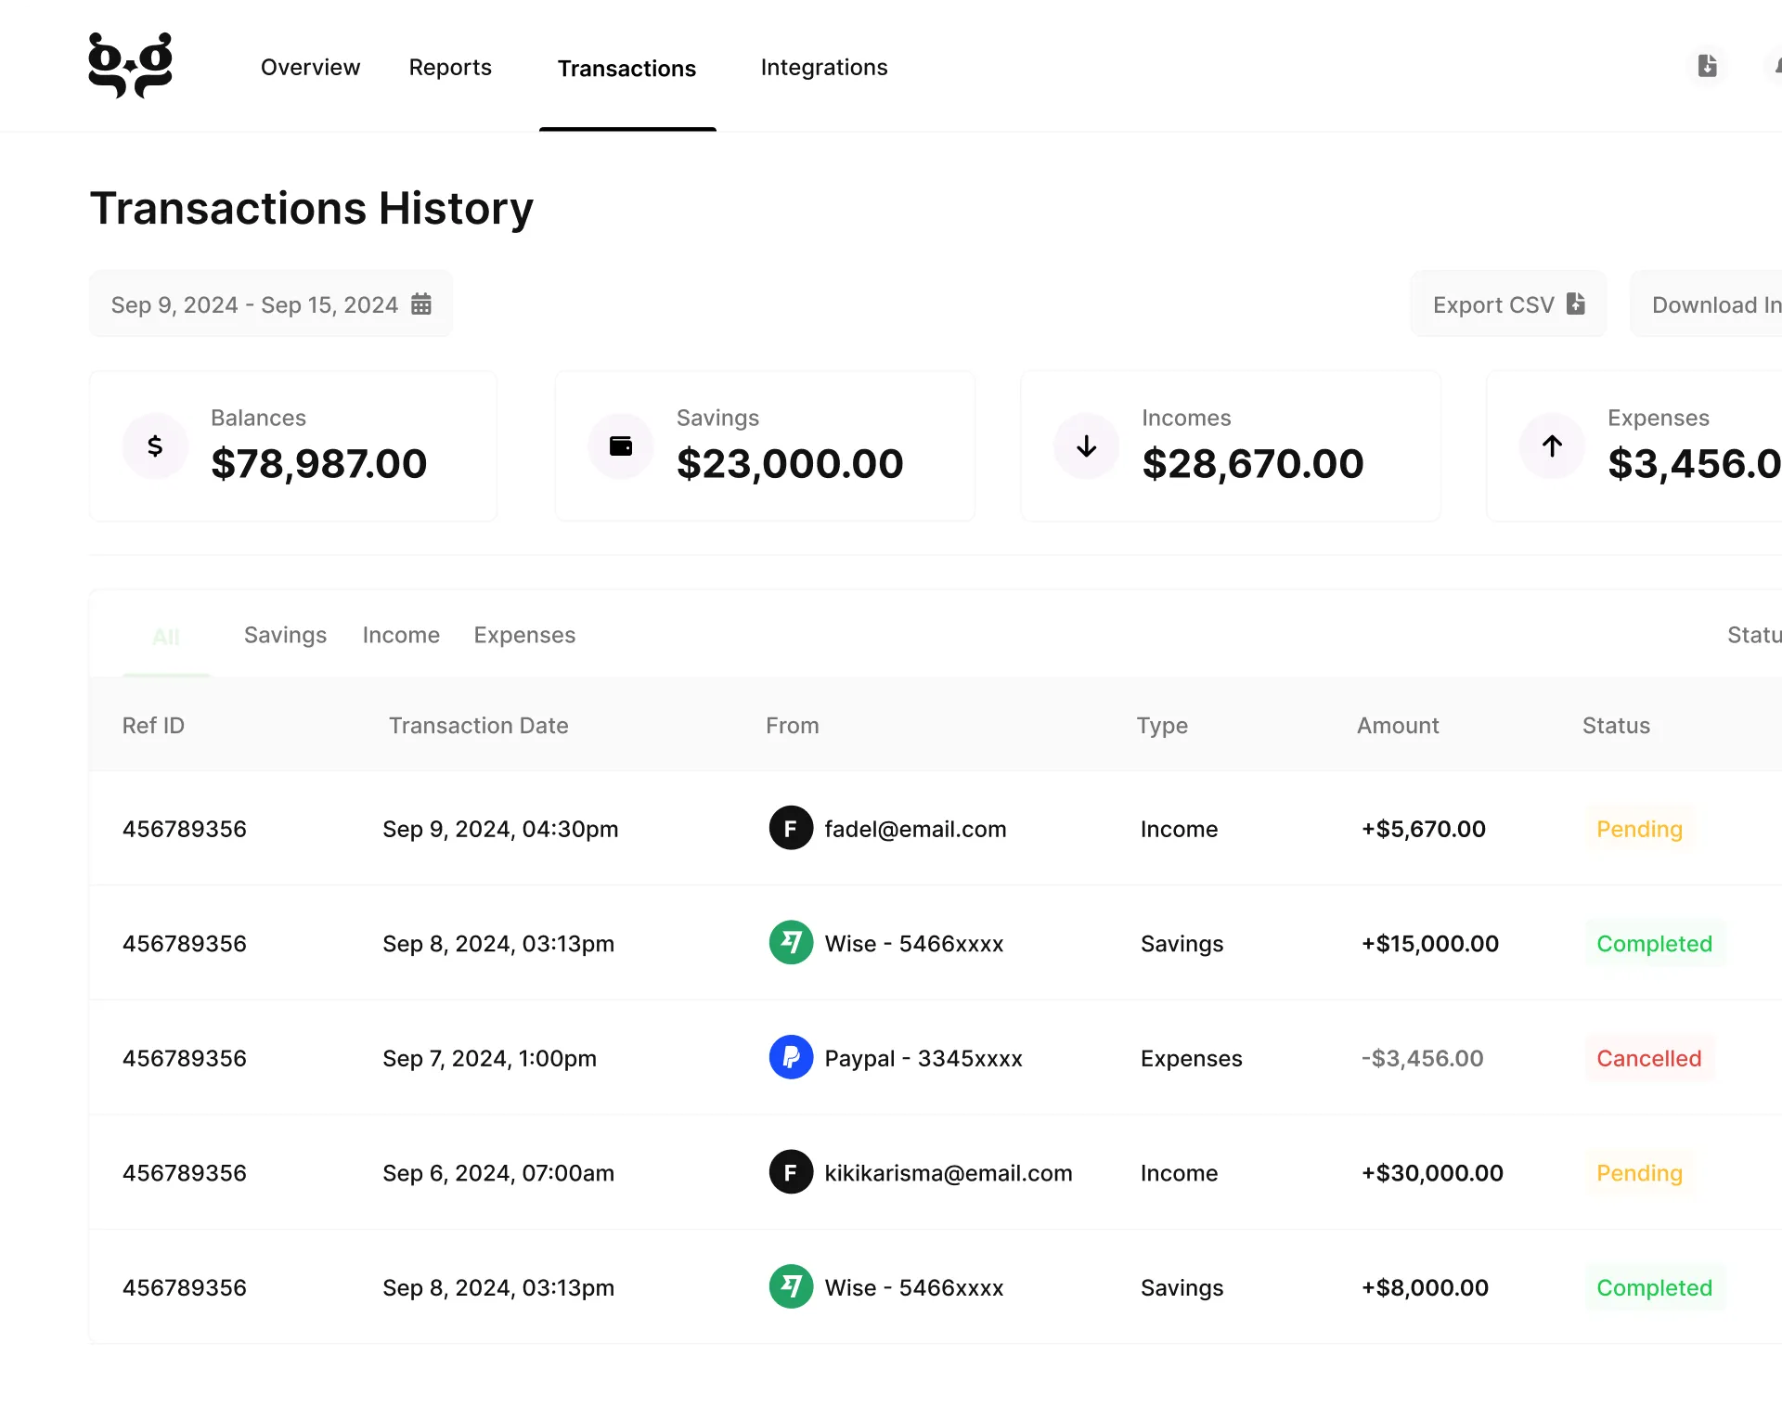Switch to the Reports tab
The height and width of the screenshot is (1420, 1782).
click(450, 68)
